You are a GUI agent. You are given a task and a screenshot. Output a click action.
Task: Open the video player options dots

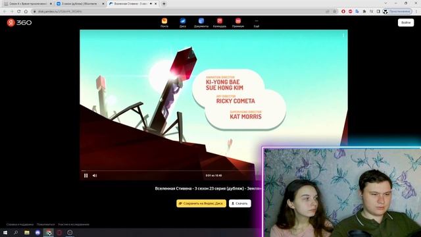point(343,35)
